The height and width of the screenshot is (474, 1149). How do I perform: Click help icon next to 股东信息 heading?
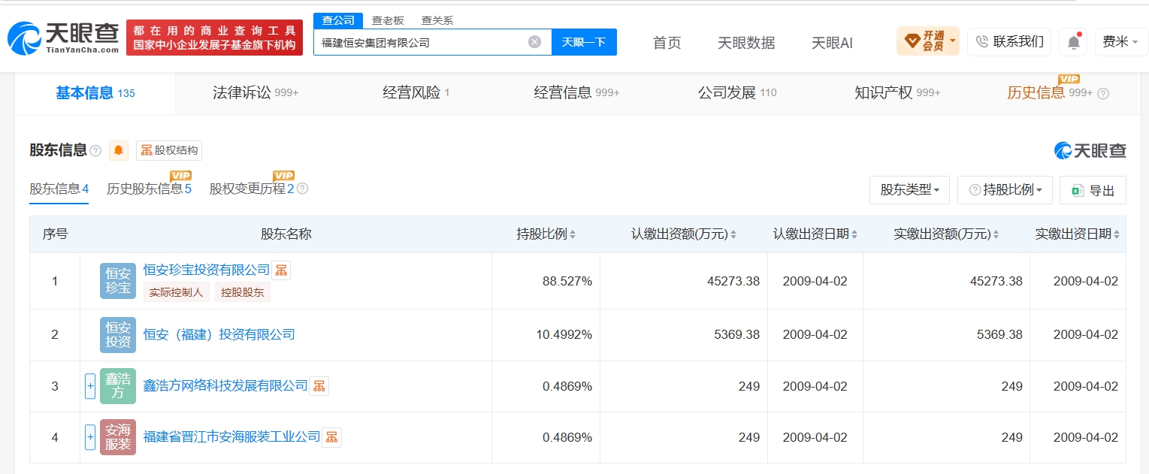point(95,150)
